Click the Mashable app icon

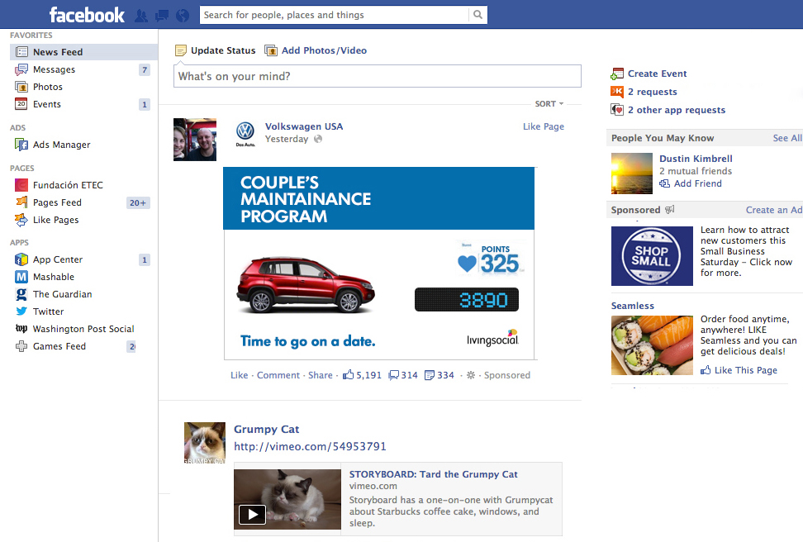21,277
